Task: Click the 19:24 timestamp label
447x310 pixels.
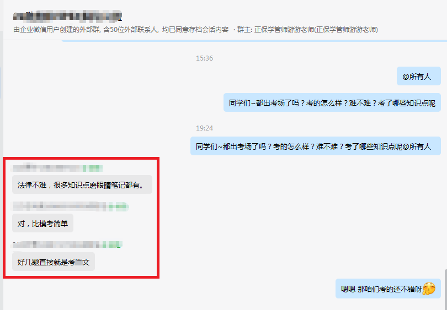Action: point(204,128)
